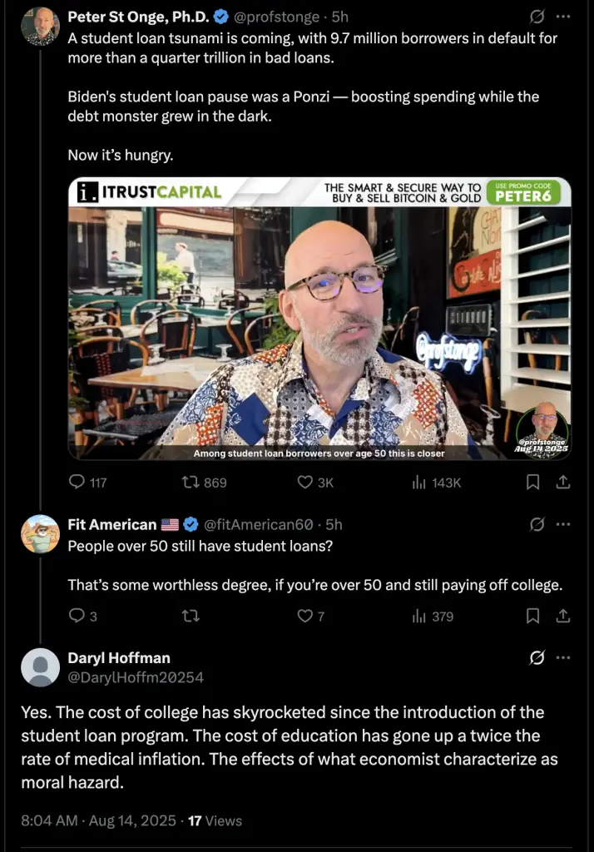Like Peter St Onge's post
The image size is (594, 852).
click(315, 482)
